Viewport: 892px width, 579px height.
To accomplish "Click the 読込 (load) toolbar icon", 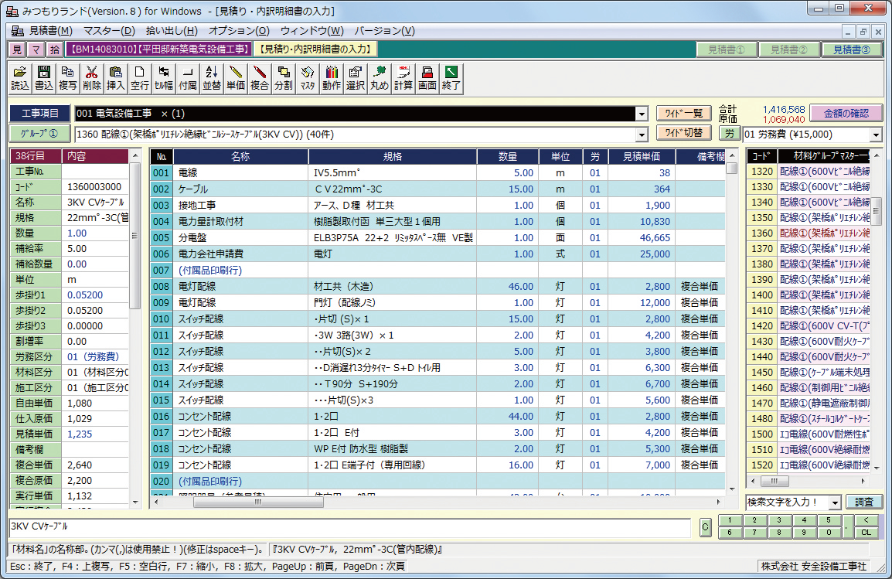I will (x=20, y=78).
